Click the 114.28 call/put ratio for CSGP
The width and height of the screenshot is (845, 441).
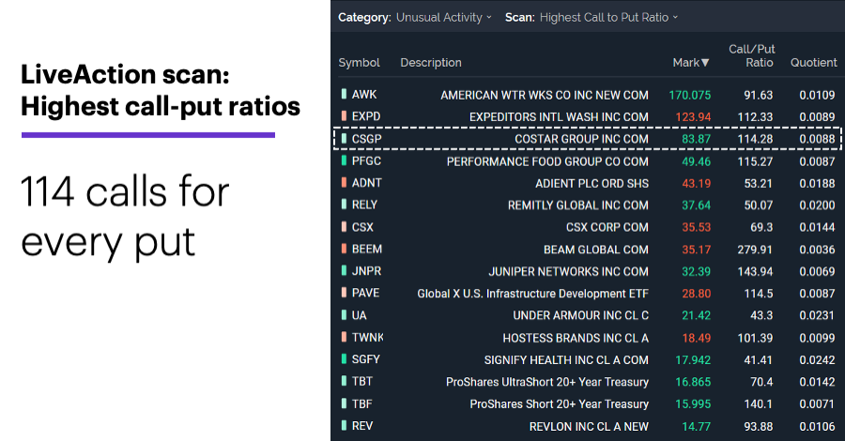point(755,139)
